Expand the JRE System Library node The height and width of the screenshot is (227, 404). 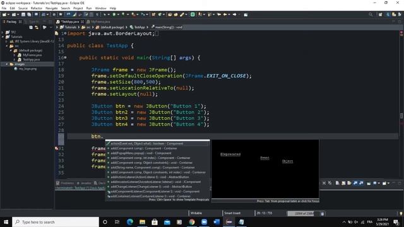coord(7,42)
